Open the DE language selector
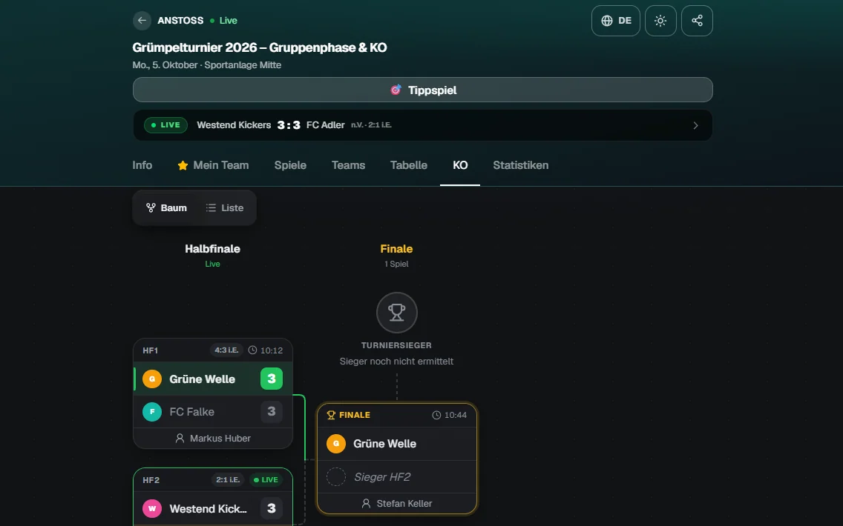 click(x=616, y=21)
